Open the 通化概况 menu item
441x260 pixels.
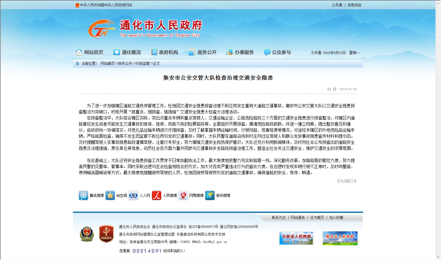click(127, 52)
